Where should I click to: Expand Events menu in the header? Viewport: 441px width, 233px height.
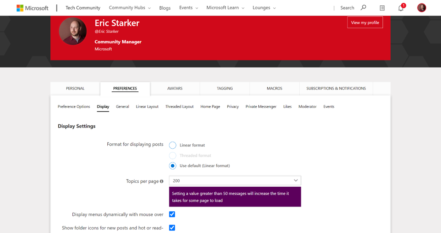(188, 8)
